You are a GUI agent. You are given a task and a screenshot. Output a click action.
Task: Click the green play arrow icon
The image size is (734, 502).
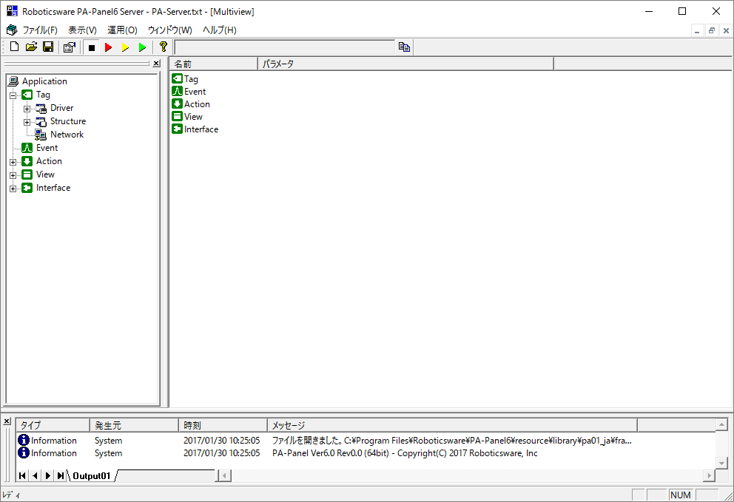(x=142, y=47)
